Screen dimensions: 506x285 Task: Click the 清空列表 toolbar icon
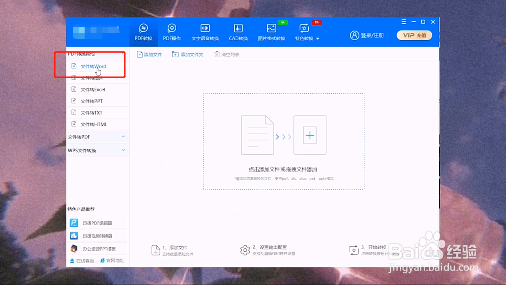click(x=227, y=54)
